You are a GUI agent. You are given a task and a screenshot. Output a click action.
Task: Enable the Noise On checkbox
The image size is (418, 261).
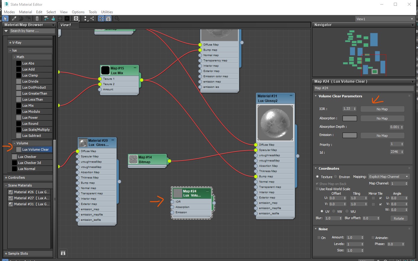(319, 238)
